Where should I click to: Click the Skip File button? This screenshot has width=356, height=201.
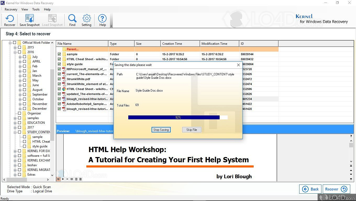(x=192, y=130)
